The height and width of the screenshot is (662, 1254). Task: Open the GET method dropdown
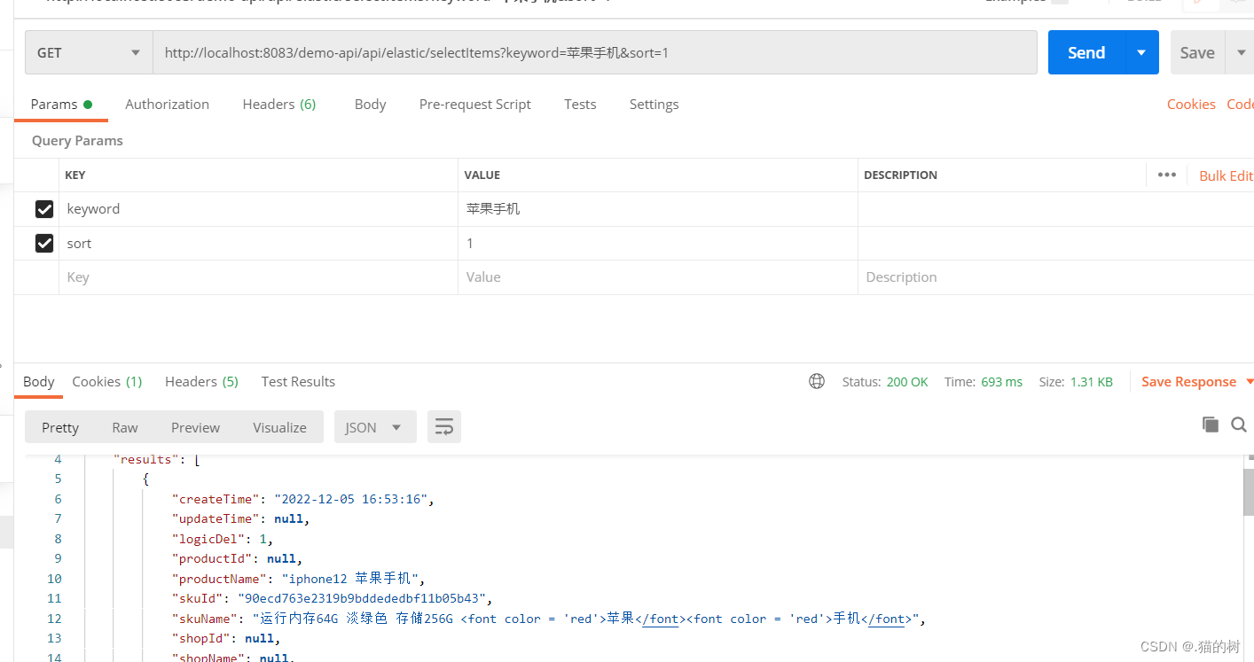[x=89, y=53]
